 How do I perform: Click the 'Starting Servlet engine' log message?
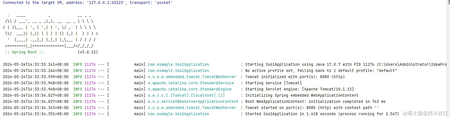[x=299, y=89]
